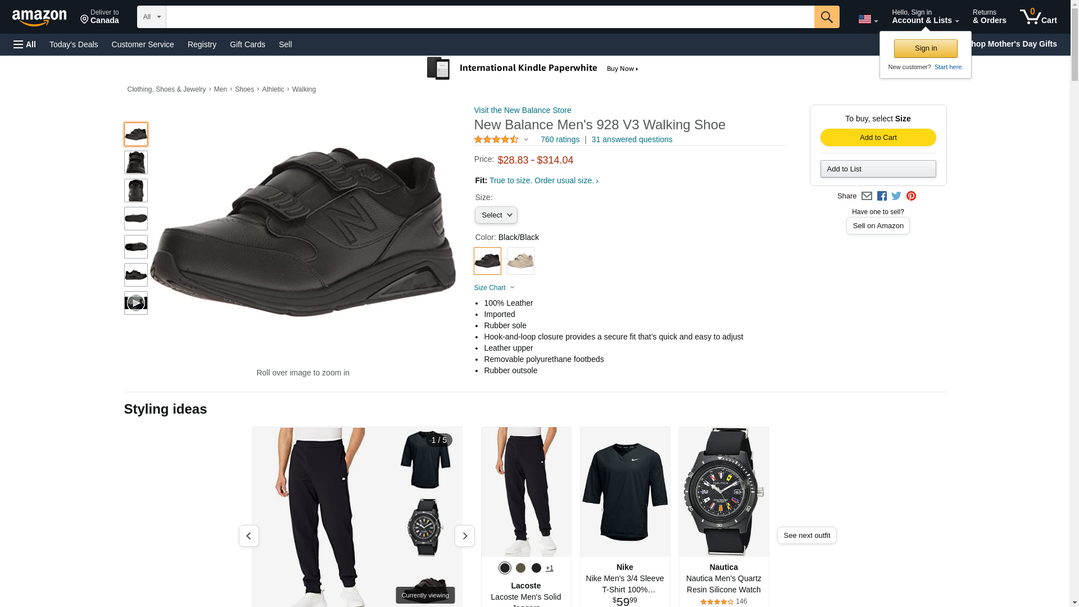Open Today's Deals menu item
Viewport: 1079px width, 607px height.
tap(74, 44)
